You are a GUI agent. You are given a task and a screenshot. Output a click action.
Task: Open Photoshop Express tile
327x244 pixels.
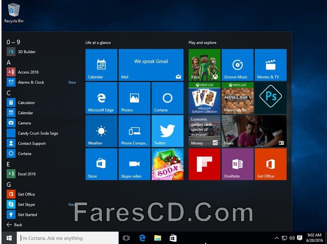click(270, 98)
